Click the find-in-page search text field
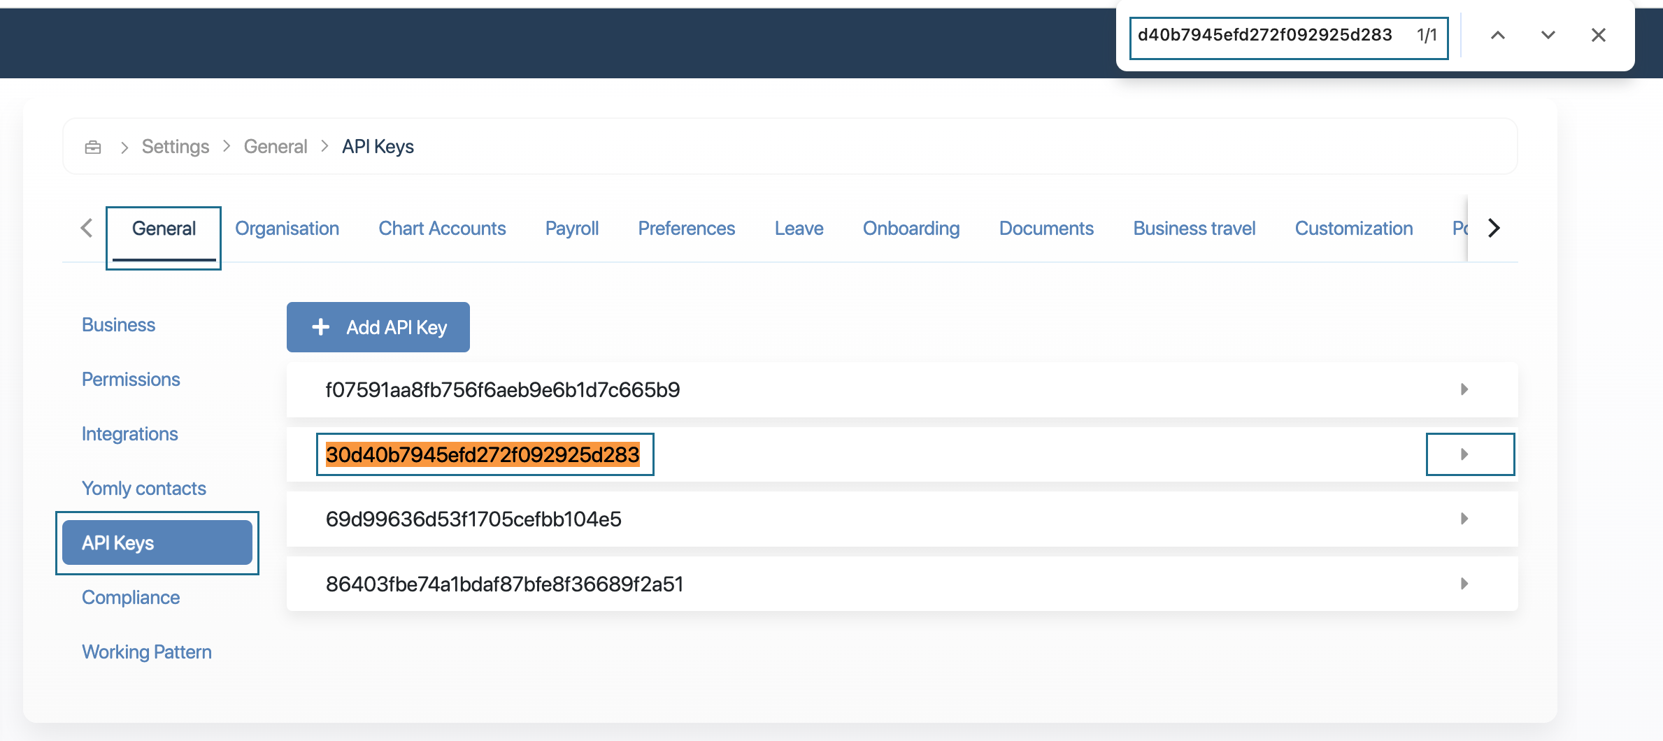The width and height of the screenshot is (1663, 741). [1266, 36]
